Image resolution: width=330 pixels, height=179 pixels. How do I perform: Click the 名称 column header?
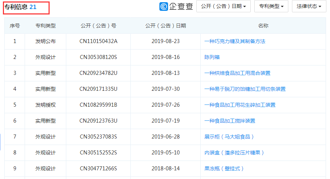[263, 26]
